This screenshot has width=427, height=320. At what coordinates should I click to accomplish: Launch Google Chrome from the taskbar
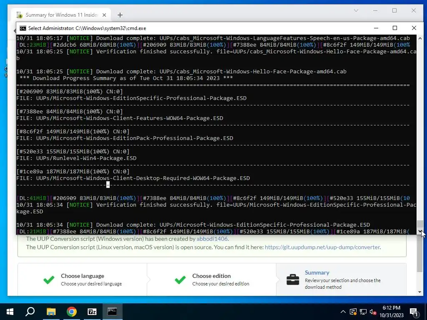pyautogui.click(x=72, y=312)
